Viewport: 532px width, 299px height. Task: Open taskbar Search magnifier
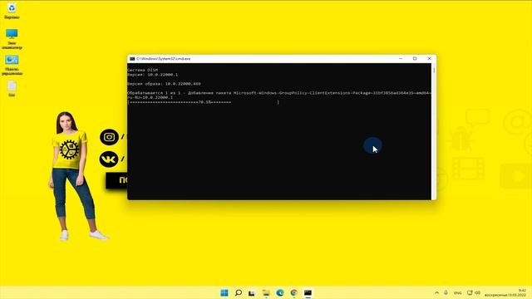pos(239,292)
